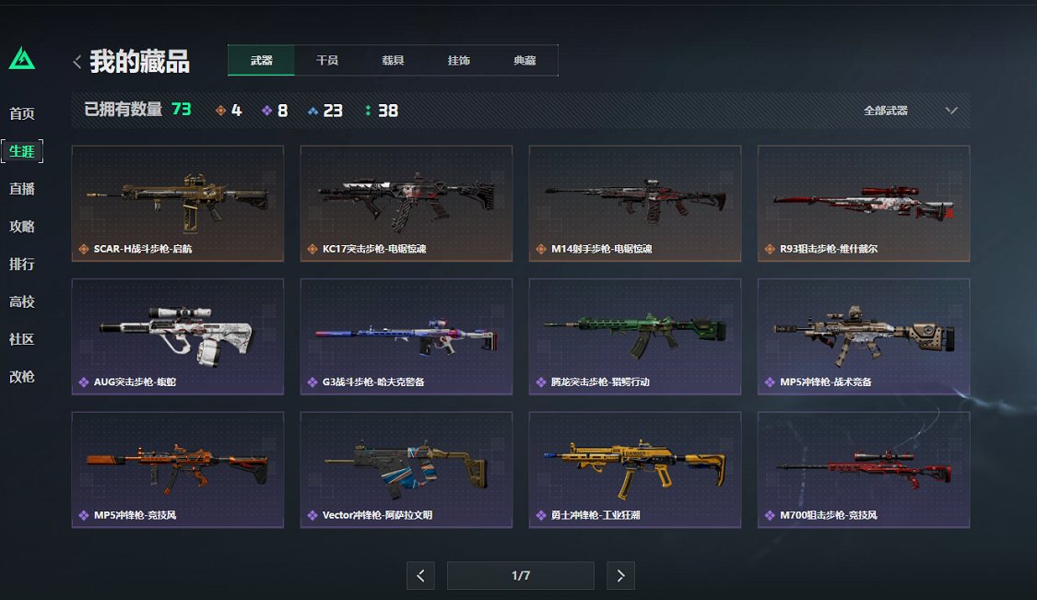Open 首页 in the sidebar
Viewport: 1037px width, 600px height.
(x=22, y=113)
